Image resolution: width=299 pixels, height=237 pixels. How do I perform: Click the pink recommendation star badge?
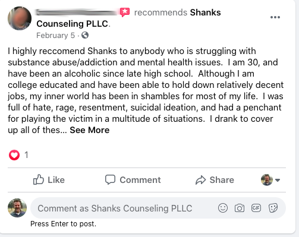(x=125, y=12)
